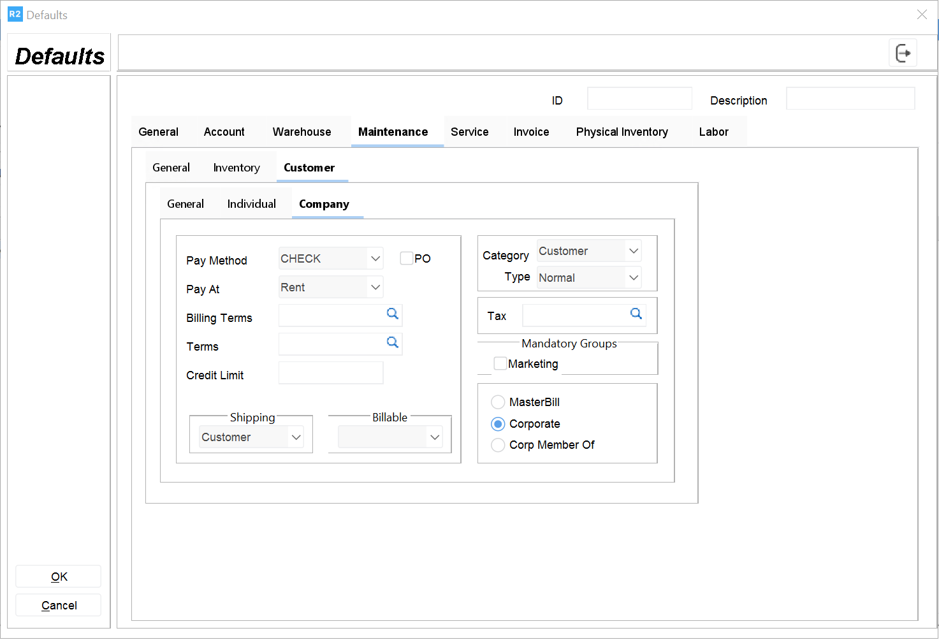
Task: Enable the PO checkbox
Action: tap(407, 258)
